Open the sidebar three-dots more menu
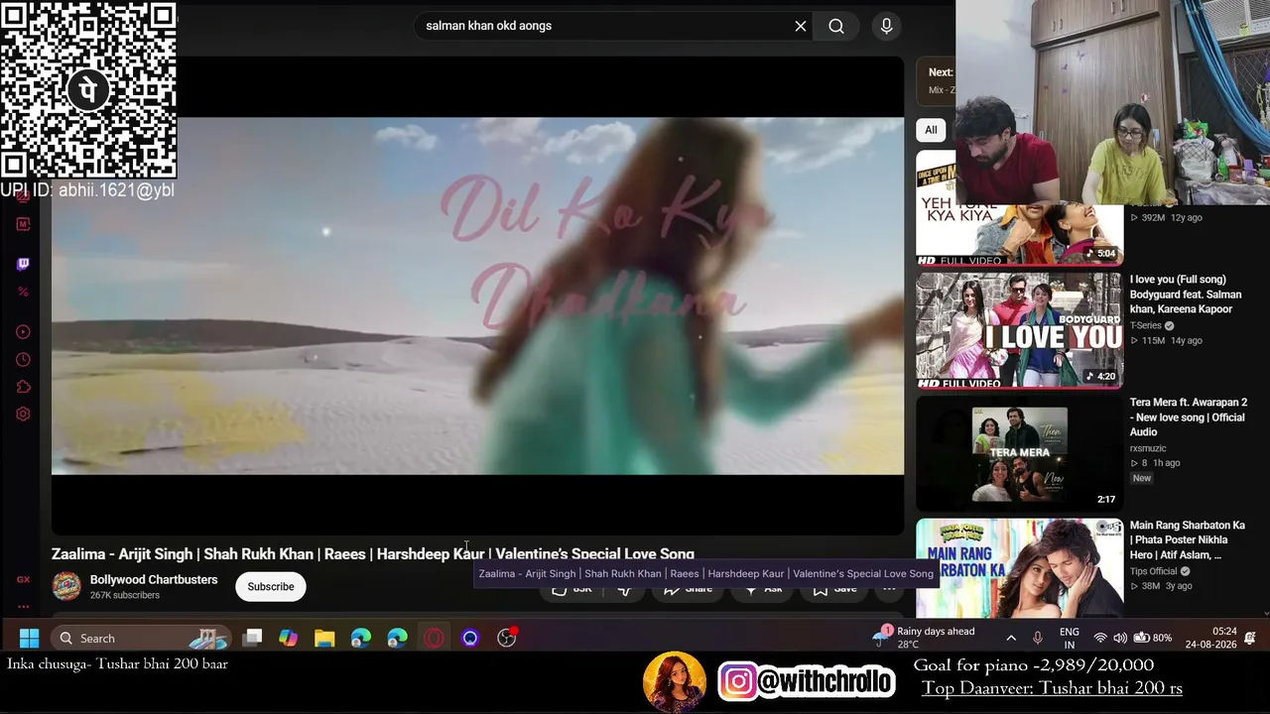Image resolution: width=1270 pixels, height=714 pixels. point(23,606)
